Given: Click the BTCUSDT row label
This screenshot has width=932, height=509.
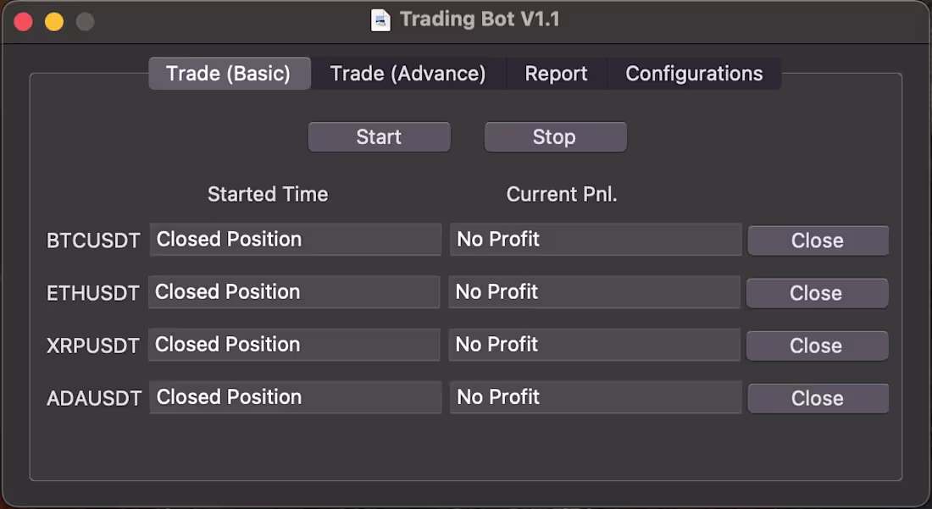Looking at the screenshot, I should [93, 241].
